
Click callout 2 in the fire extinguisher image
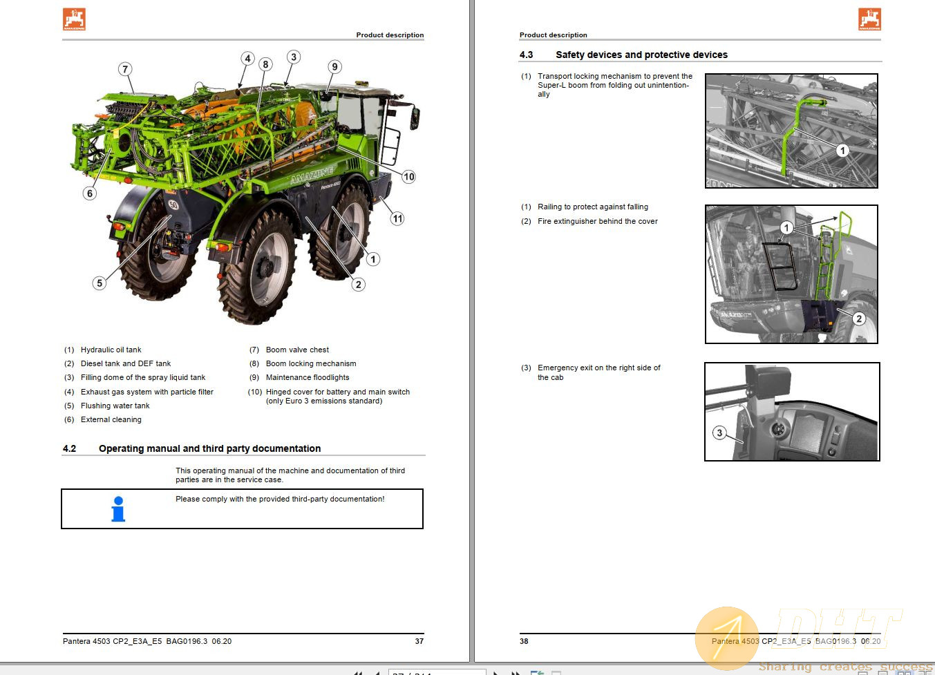tap(859, 319)
